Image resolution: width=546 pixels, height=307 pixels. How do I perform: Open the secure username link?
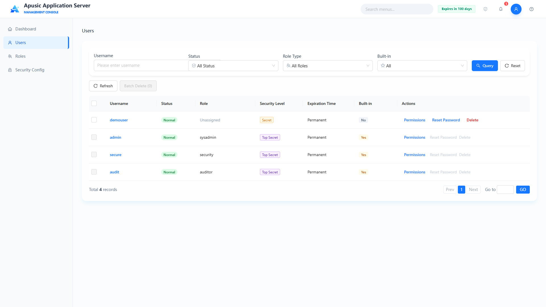tap(115, 155)
